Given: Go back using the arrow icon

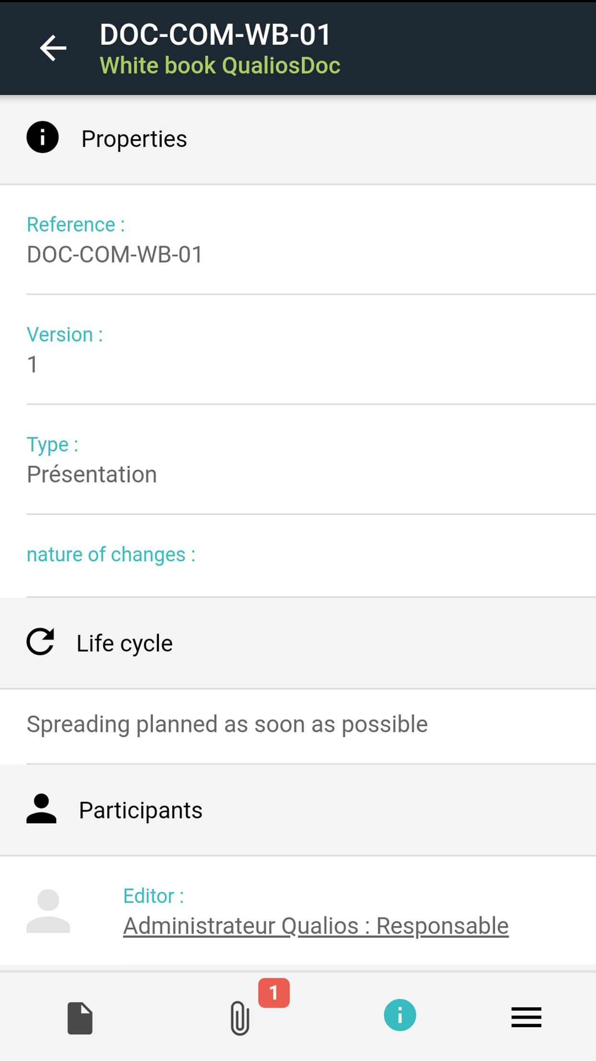Looking at the screenshot, I should pos(53,48).
